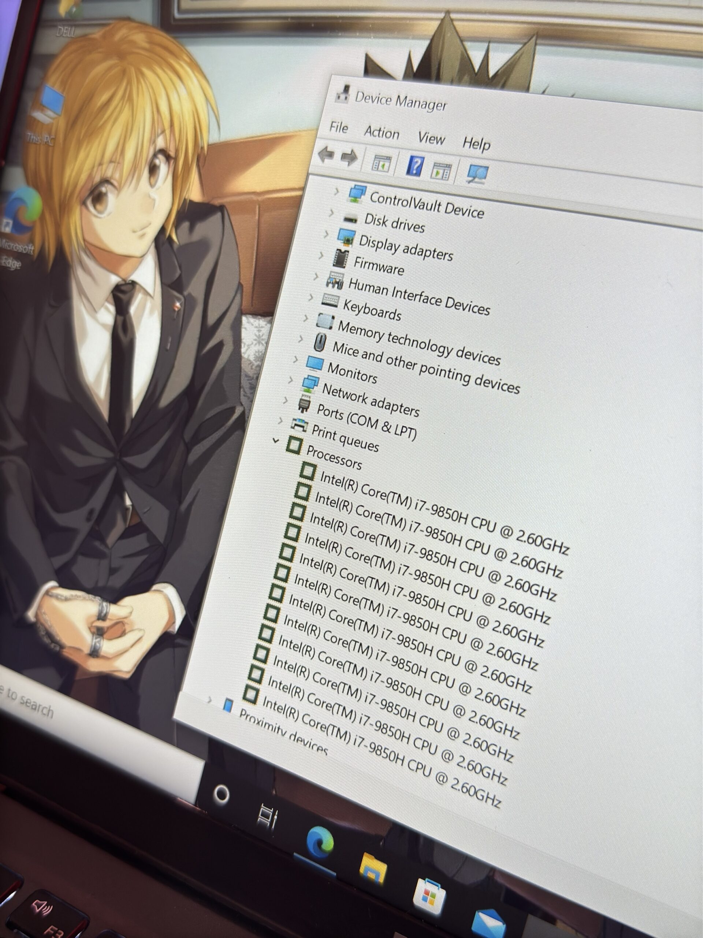The height and width of the screenshot is (938, 703).
Task: Select the ControlVault Device label
Action: click(x=427, y=206)
